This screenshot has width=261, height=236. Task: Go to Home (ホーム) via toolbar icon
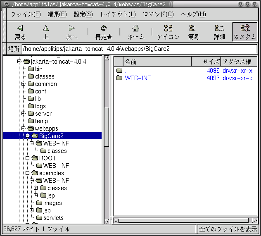point(135,29)
